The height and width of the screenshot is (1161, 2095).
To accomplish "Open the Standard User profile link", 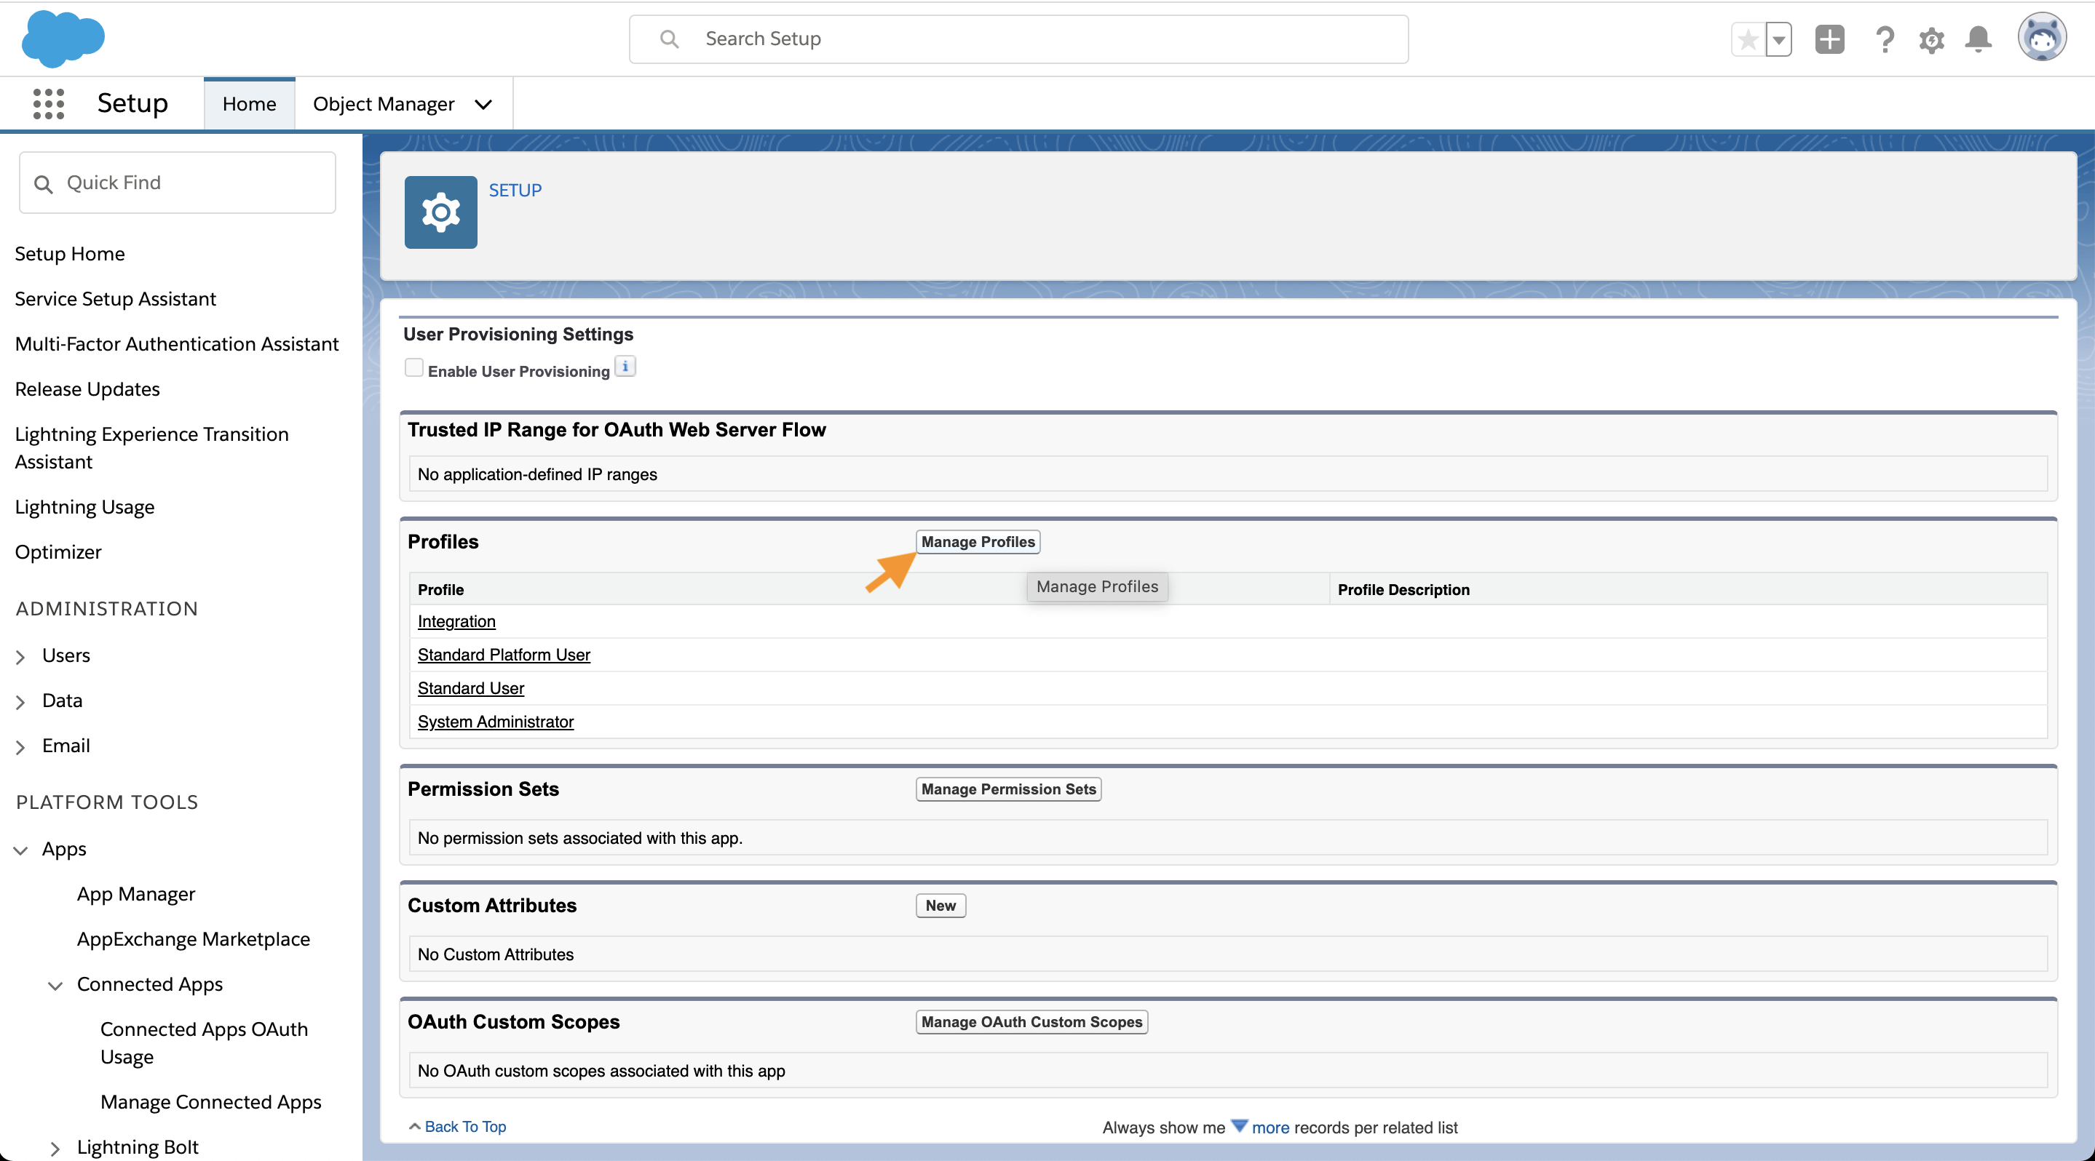I will coord(470,688).
